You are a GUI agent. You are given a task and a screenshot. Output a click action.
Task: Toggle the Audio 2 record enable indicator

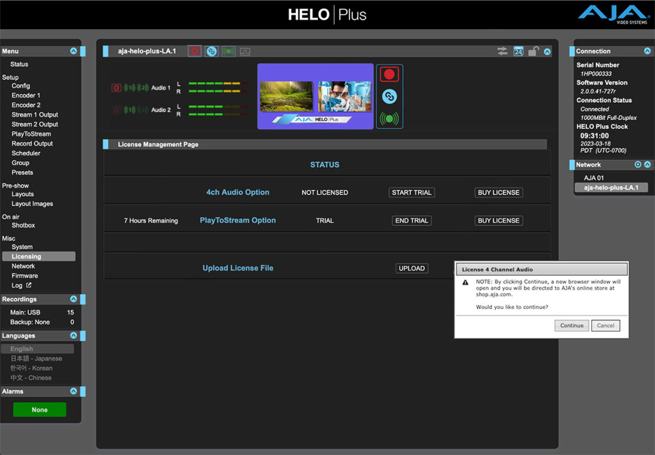point(117,110)
